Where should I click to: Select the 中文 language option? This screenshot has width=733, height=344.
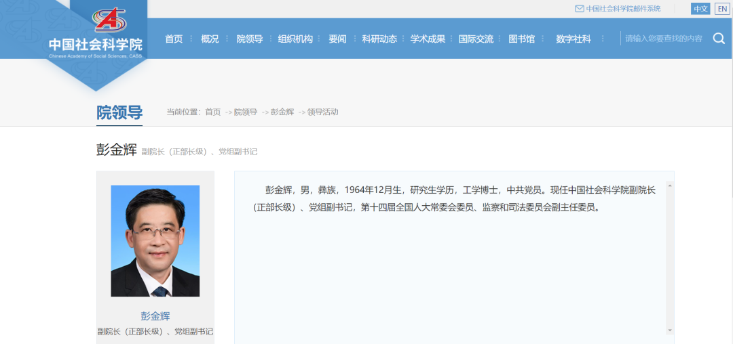(700, 9)
